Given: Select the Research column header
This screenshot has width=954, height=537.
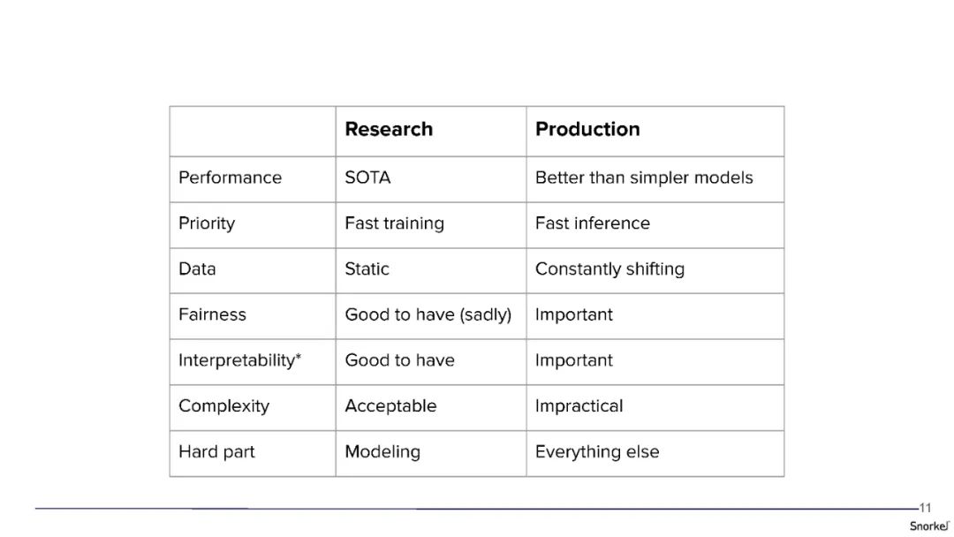Looking at the screenshot, I should coord(389,129).
